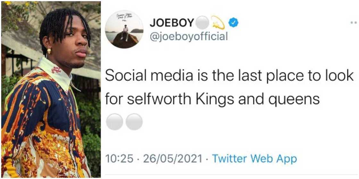Image resolution: width=359 pixels, height=179 pixels.
Task: Click the second white circle emoji below tweet
Action: [134, 121]
